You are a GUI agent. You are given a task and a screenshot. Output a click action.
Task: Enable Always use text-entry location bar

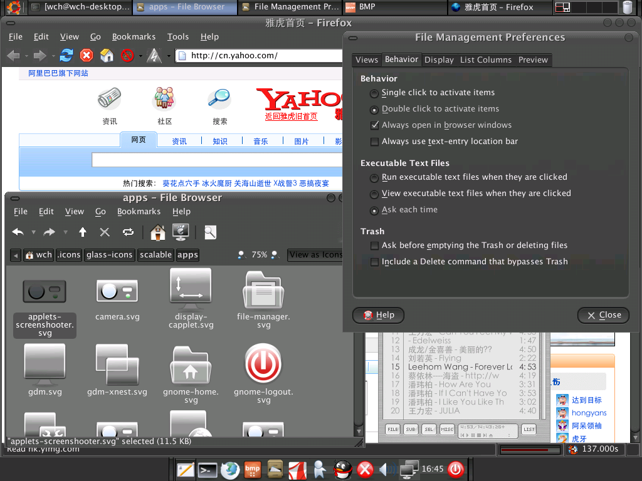pyautogui.click(x=374, y=142)
